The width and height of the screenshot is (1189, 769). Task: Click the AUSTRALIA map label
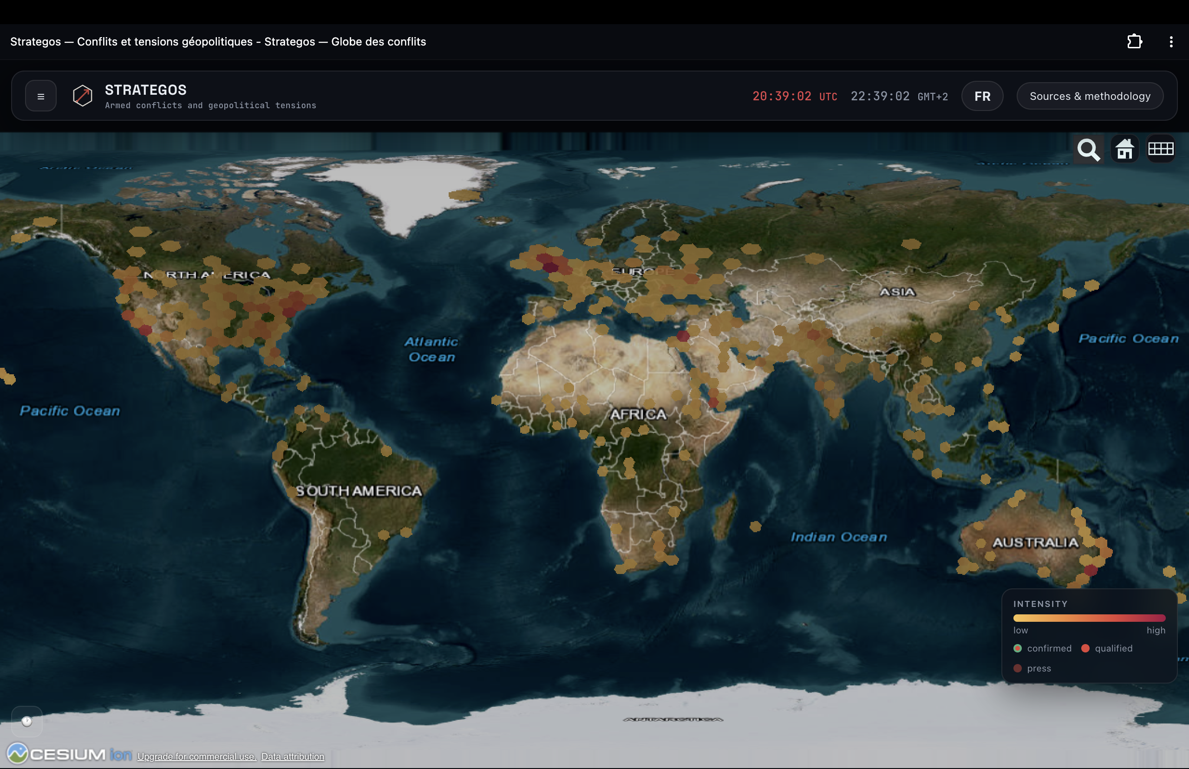point(1035,543)
